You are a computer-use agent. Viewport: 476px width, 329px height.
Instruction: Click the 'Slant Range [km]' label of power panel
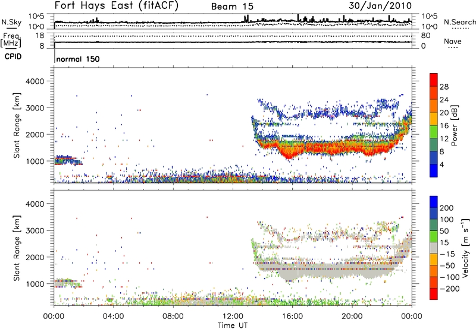click(17, 125)
